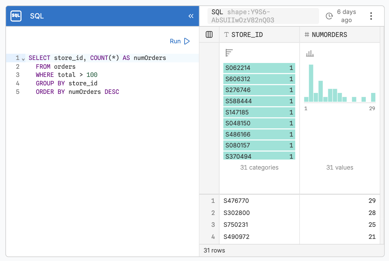Click the SQL cell type icon
The width and height of the screenshot is (389, 261).
[x=16, y=16]
